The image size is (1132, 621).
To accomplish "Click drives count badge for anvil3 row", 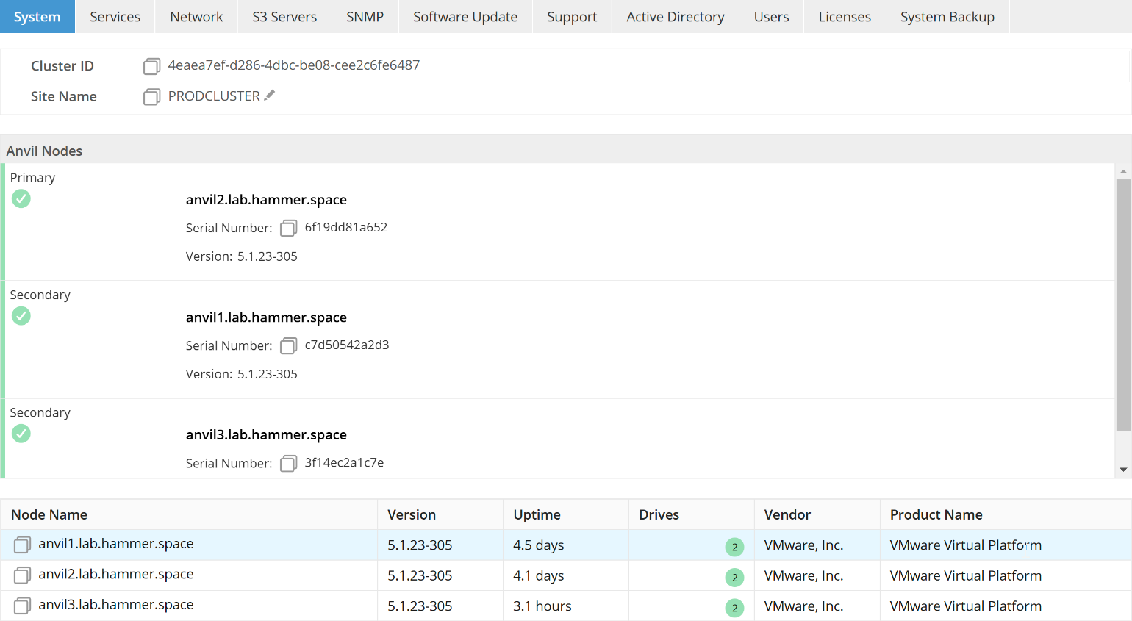I will click(734, 608).
